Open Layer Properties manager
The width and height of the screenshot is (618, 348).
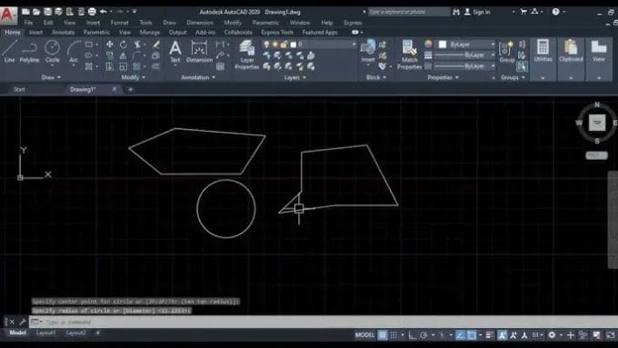pyautogui.click(x=247, y=55)
